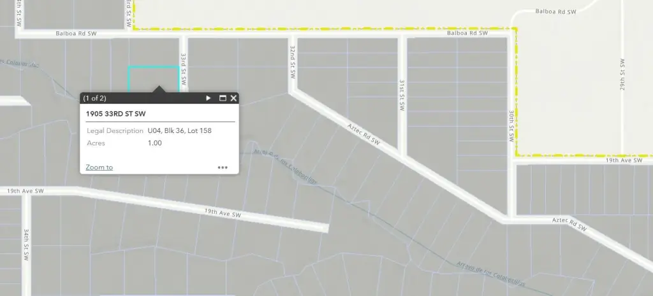Image resolution: width=653 pixels, height=296 pixels.
Task: Click the (1 of 2) feature counter
Action: pos(95,98)
